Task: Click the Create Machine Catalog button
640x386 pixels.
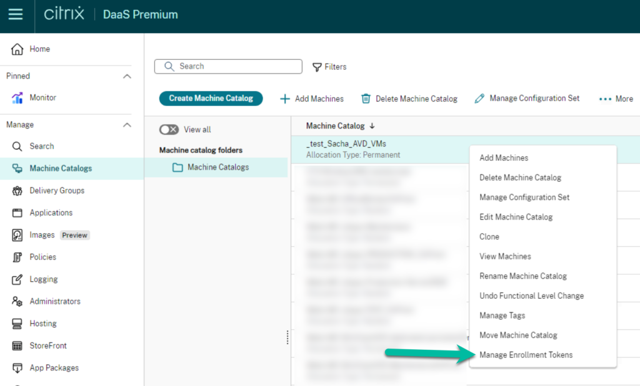Action: pos(211,99)
